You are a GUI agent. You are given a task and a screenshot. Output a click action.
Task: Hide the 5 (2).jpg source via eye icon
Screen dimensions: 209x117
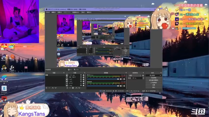[81, 75]
